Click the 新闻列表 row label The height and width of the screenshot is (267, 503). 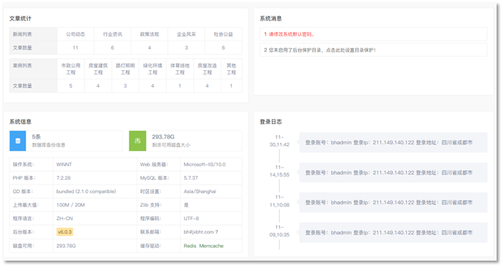click(22, 34)
